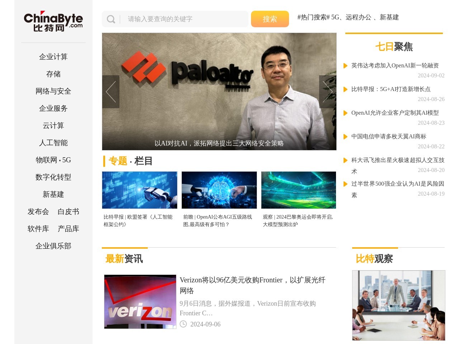Open the 企业计算 menu section

click(53, 57)
